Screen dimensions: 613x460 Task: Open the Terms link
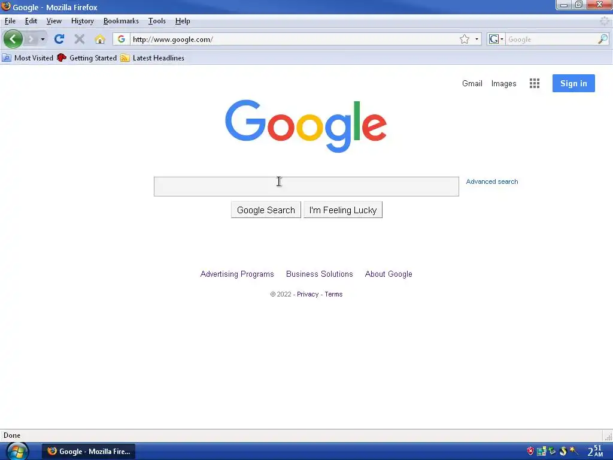[x=333, y=294]
